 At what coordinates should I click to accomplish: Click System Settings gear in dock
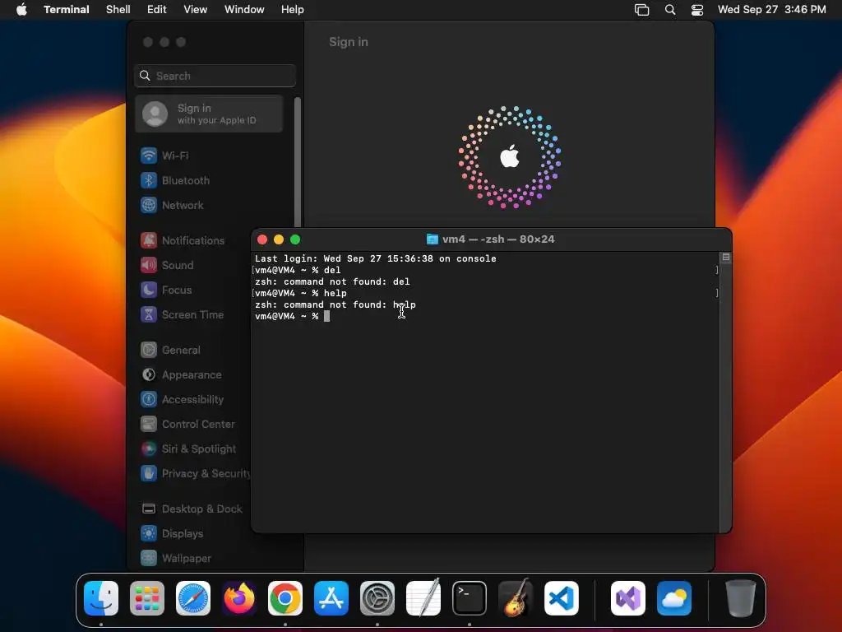pos(377,598)
